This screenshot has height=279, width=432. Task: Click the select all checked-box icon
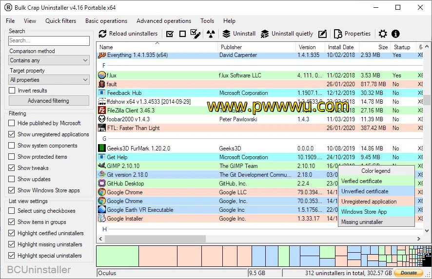(x=170, y=34)
